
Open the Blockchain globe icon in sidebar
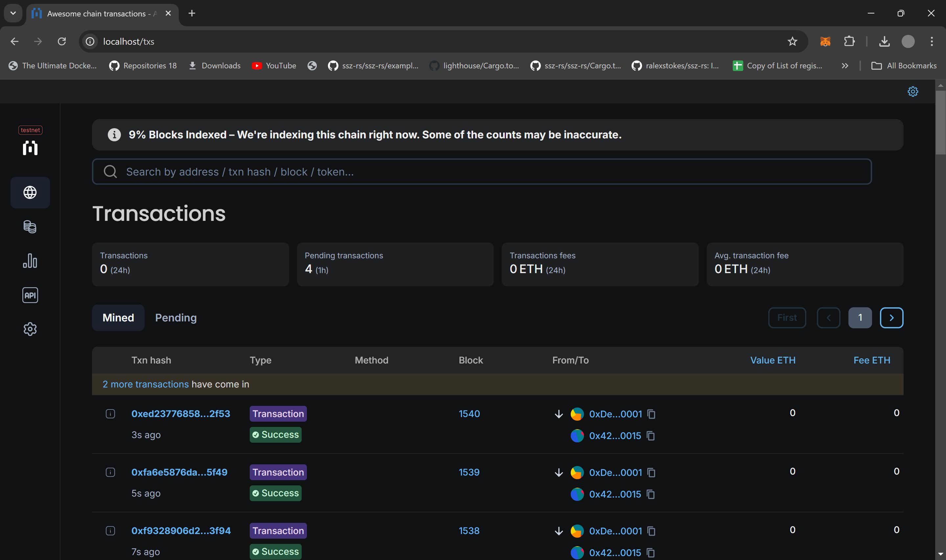(30, 193)
